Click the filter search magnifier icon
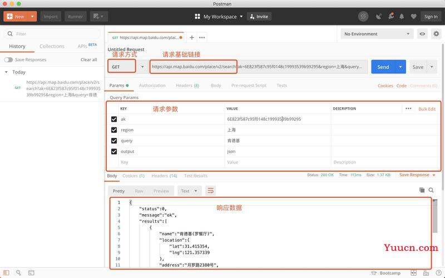Image resolution: width=445 pixels, height=278 pixels. pos(10,34)
